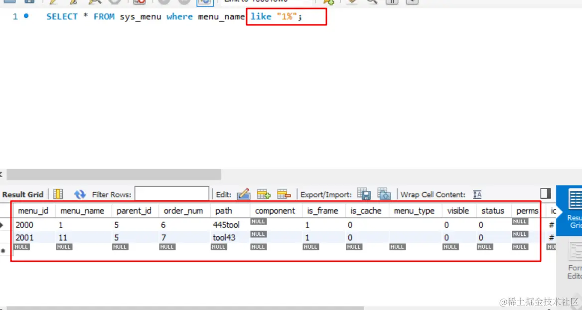Click the order_num column header

click(x=183, y=210)
